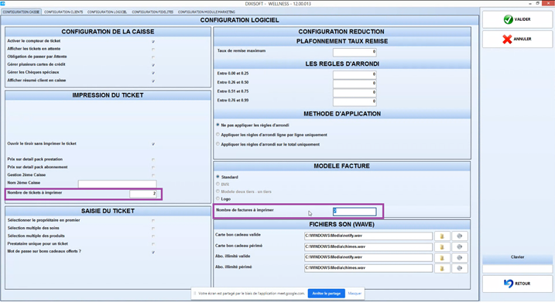The height and width of the screenshot is (303, 555).
Task: Click the Taux de remise maximum field
Action: (355, 52)
